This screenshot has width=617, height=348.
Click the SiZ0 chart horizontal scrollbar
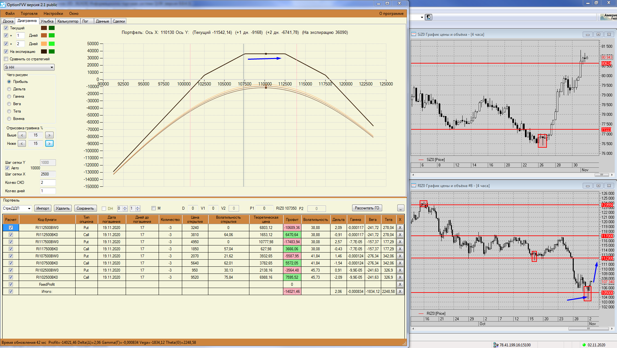512,175
